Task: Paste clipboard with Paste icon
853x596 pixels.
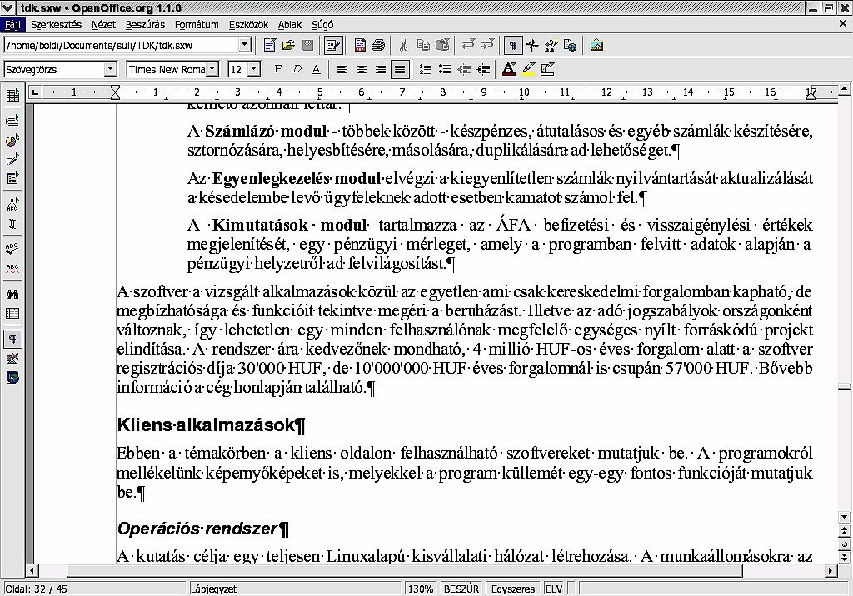Action: click(443, 45)
